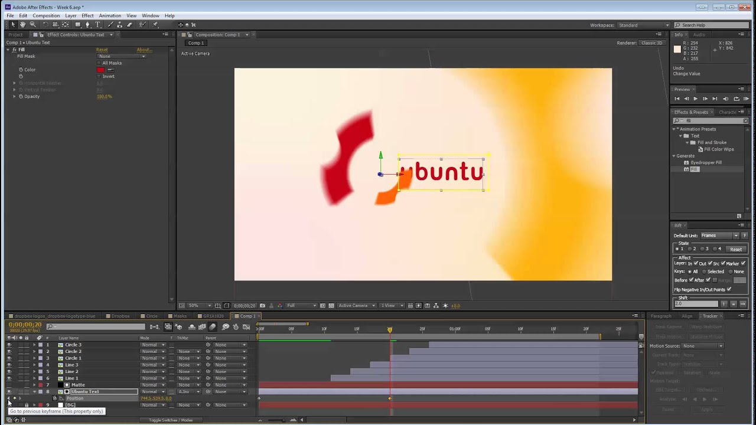
Task: Open the timeline Graph Editor
Action: 246,326
